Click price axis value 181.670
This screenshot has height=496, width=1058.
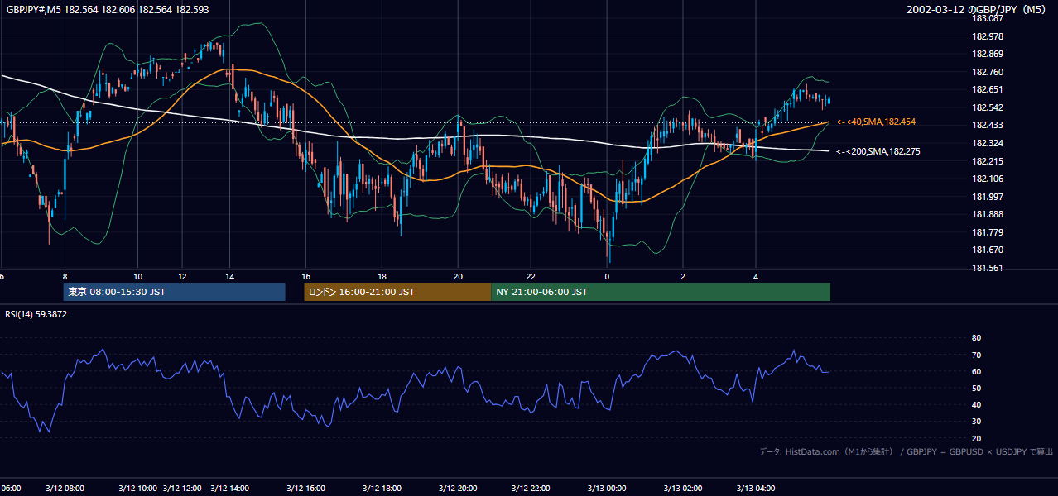point(987,250)
